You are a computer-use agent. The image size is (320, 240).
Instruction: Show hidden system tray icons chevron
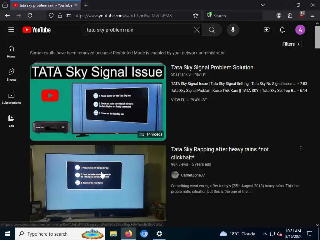(264, 234)
